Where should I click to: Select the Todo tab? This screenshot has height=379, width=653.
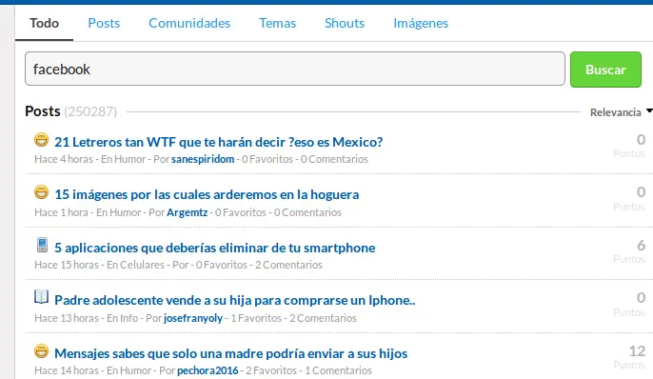pos(44,23)
